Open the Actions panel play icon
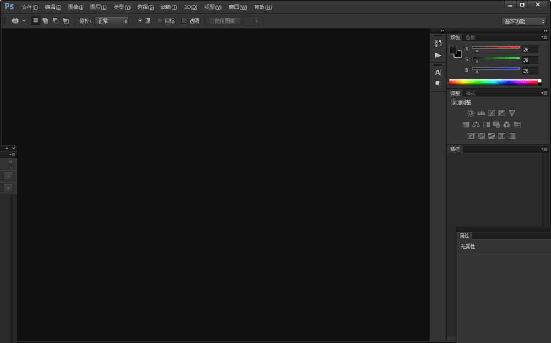Screen dimensions: 551x343 click(438, 55)
